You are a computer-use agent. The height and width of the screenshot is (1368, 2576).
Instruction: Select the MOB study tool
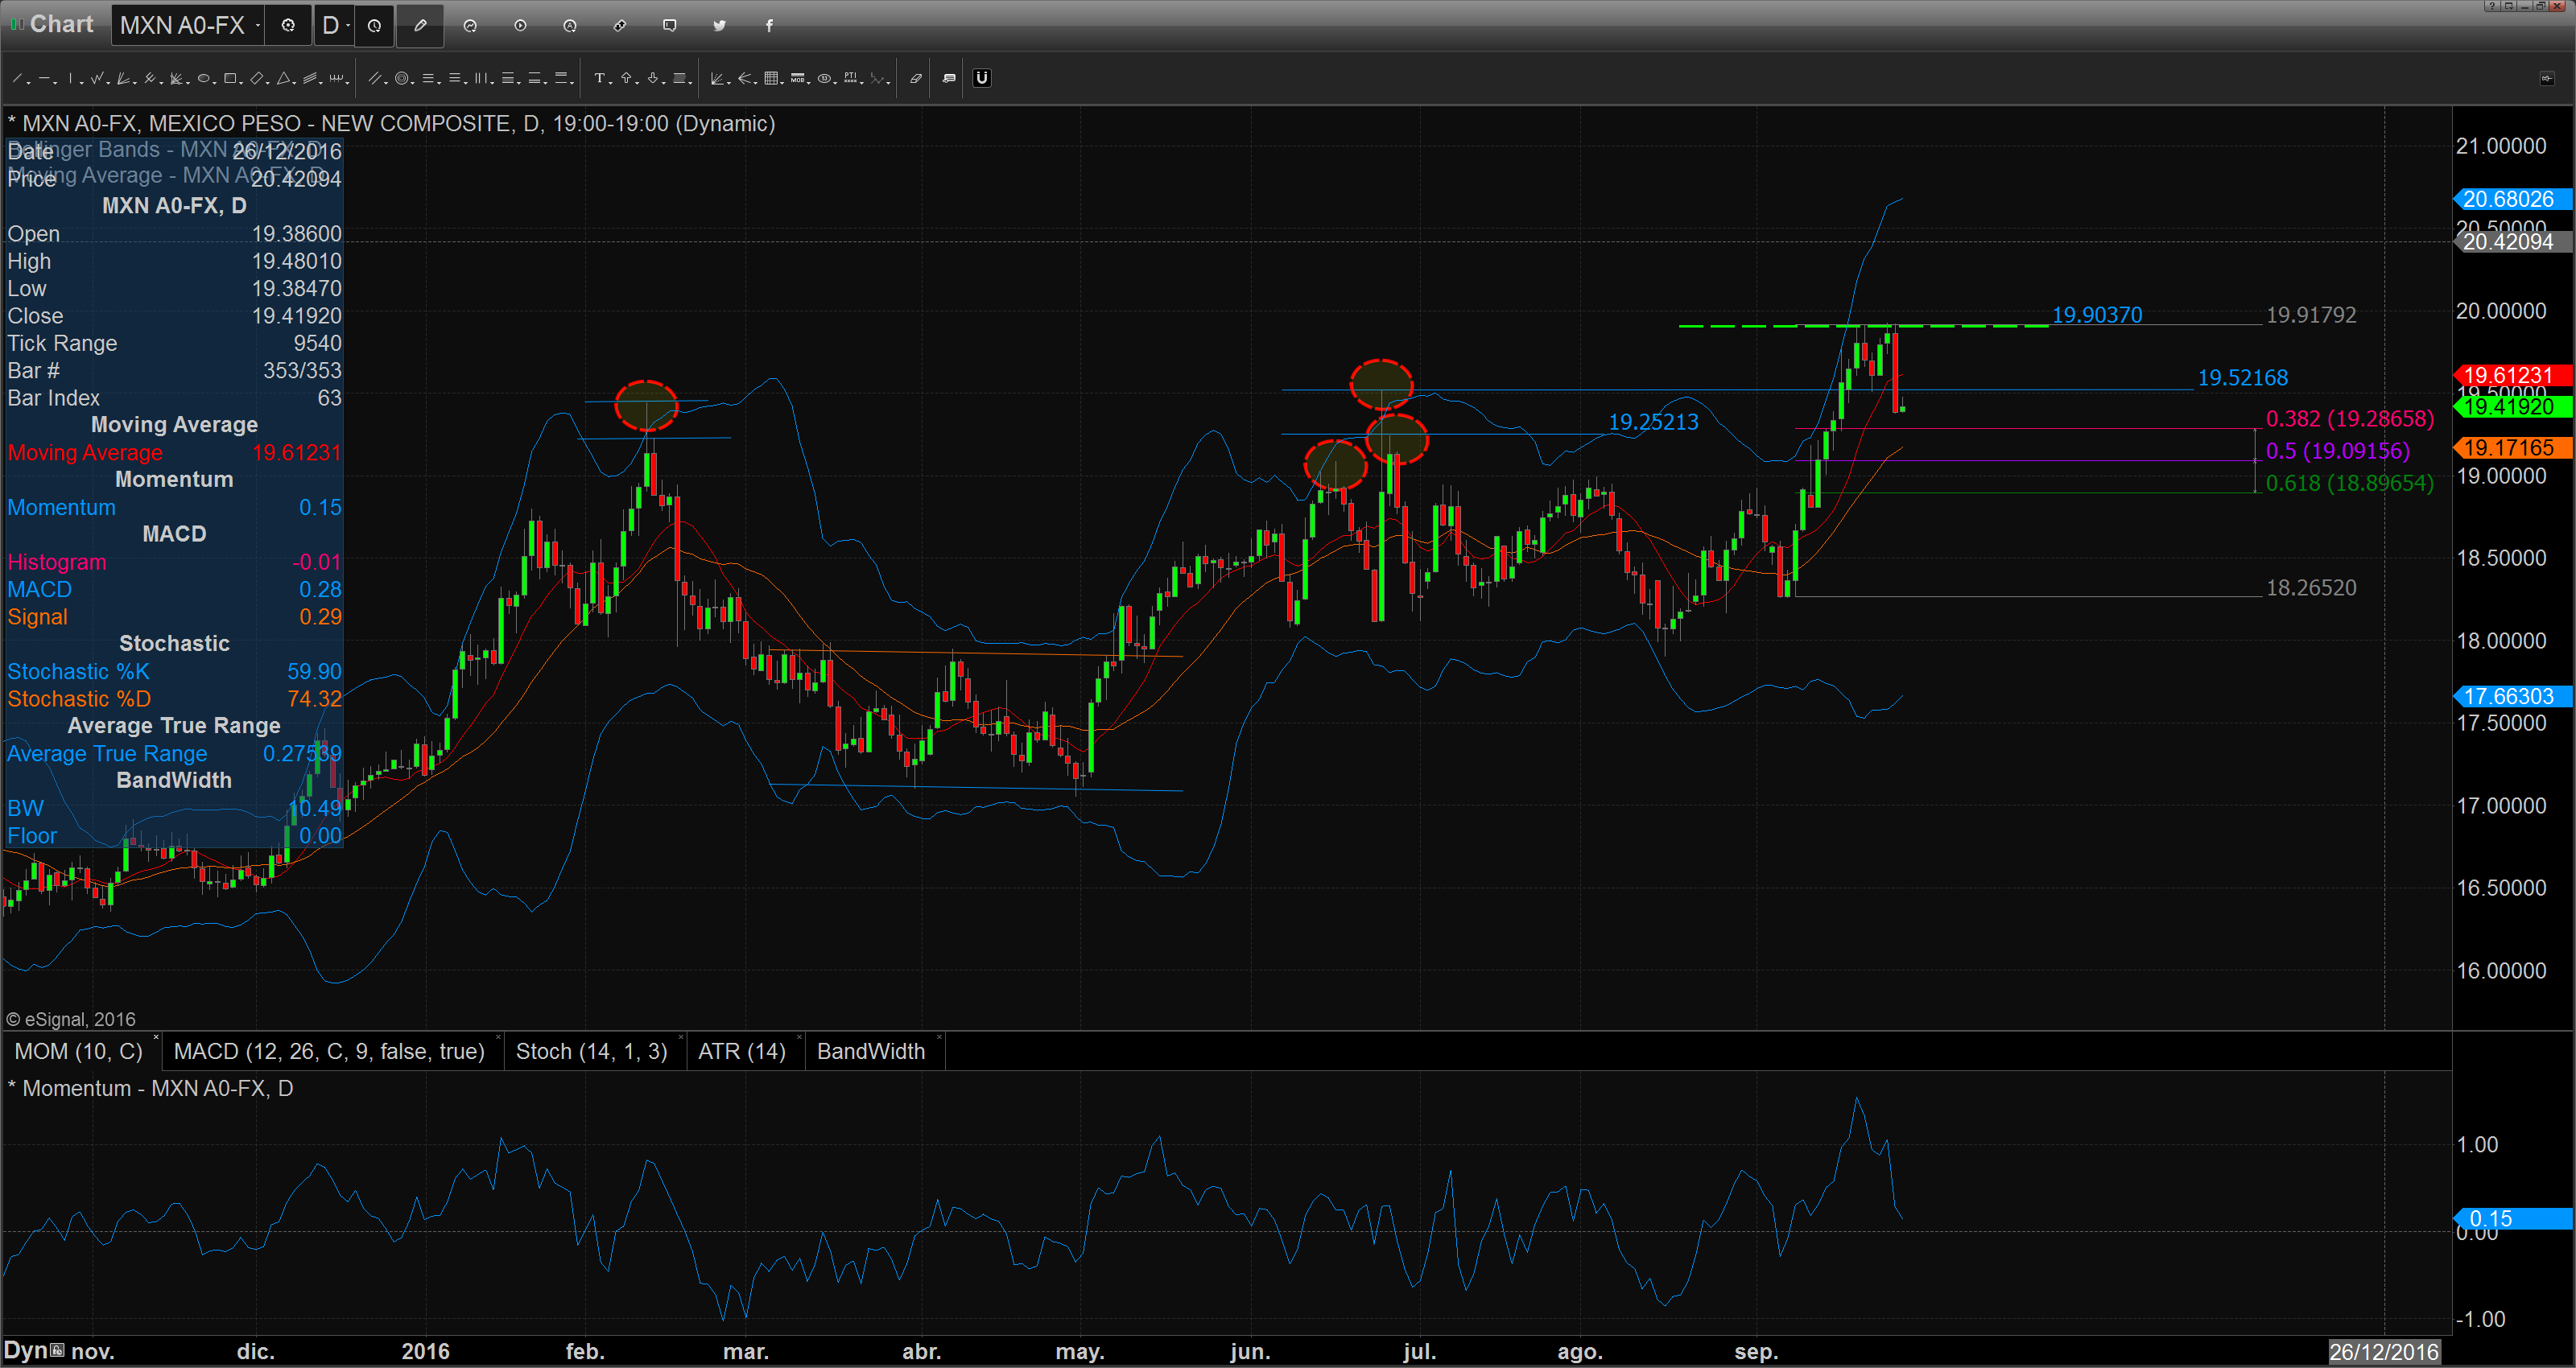point(797,78)
